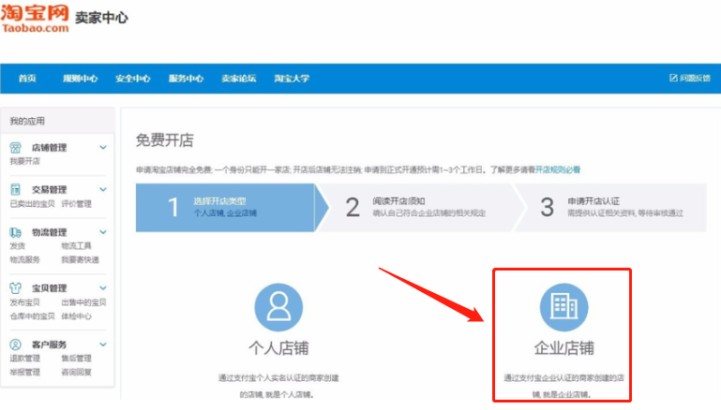
Task: Click the 客户服务 person icon
Action: click(15, 344)
